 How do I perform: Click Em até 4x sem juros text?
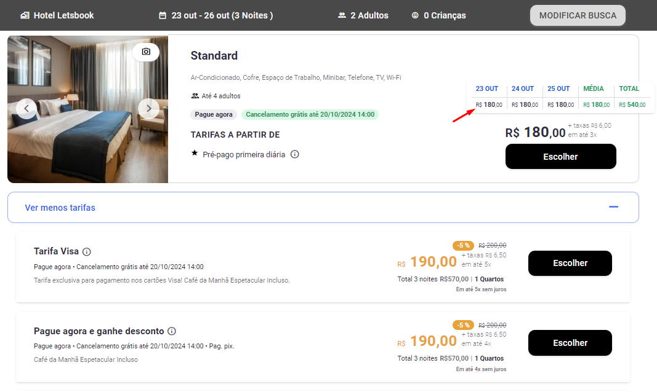coord(481,369)
